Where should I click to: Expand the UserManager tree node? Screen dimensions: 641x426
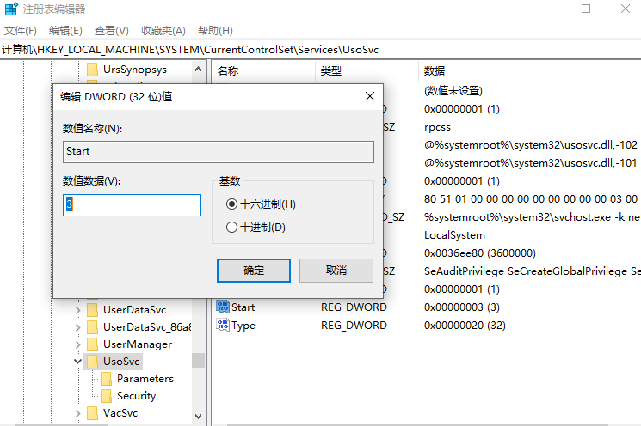77,344
